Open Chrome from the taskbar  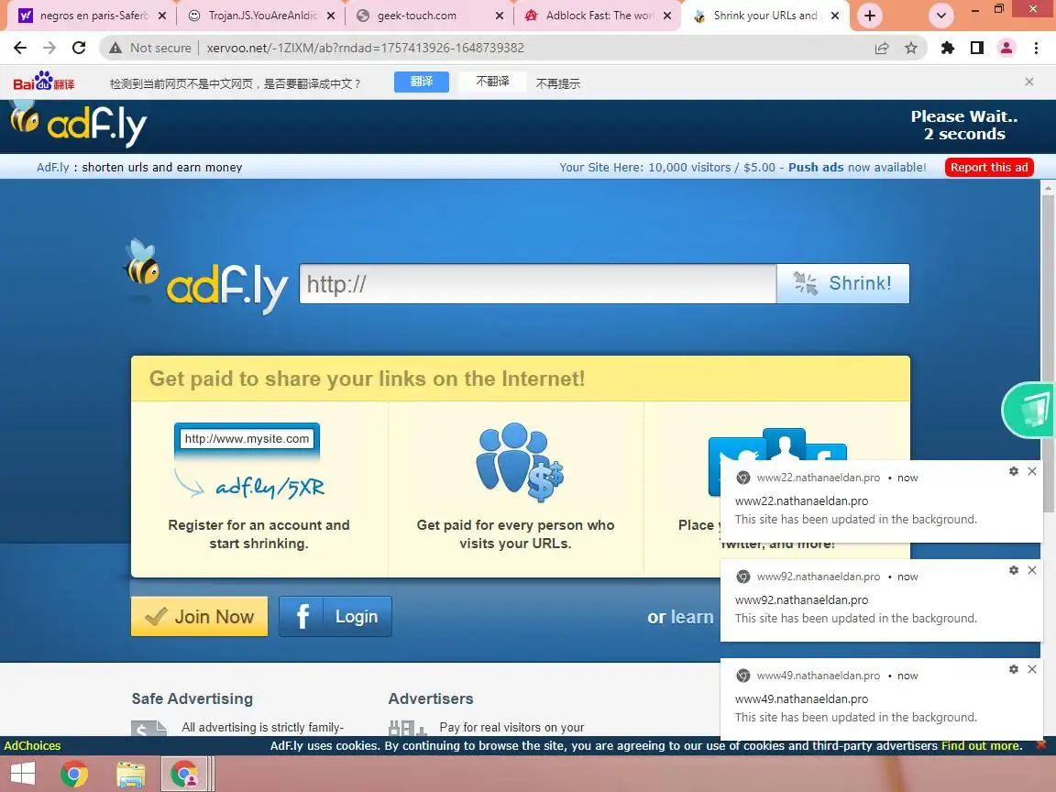pyautogui.click(x=74, y=774)
